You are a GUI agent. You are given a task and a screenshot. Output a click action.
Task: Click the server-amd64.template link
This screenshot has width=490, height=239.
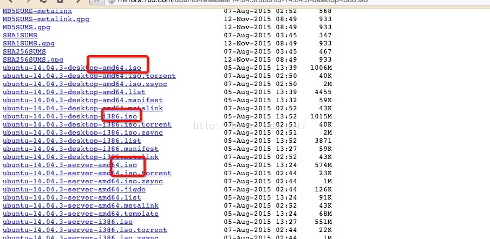point(80,214)
